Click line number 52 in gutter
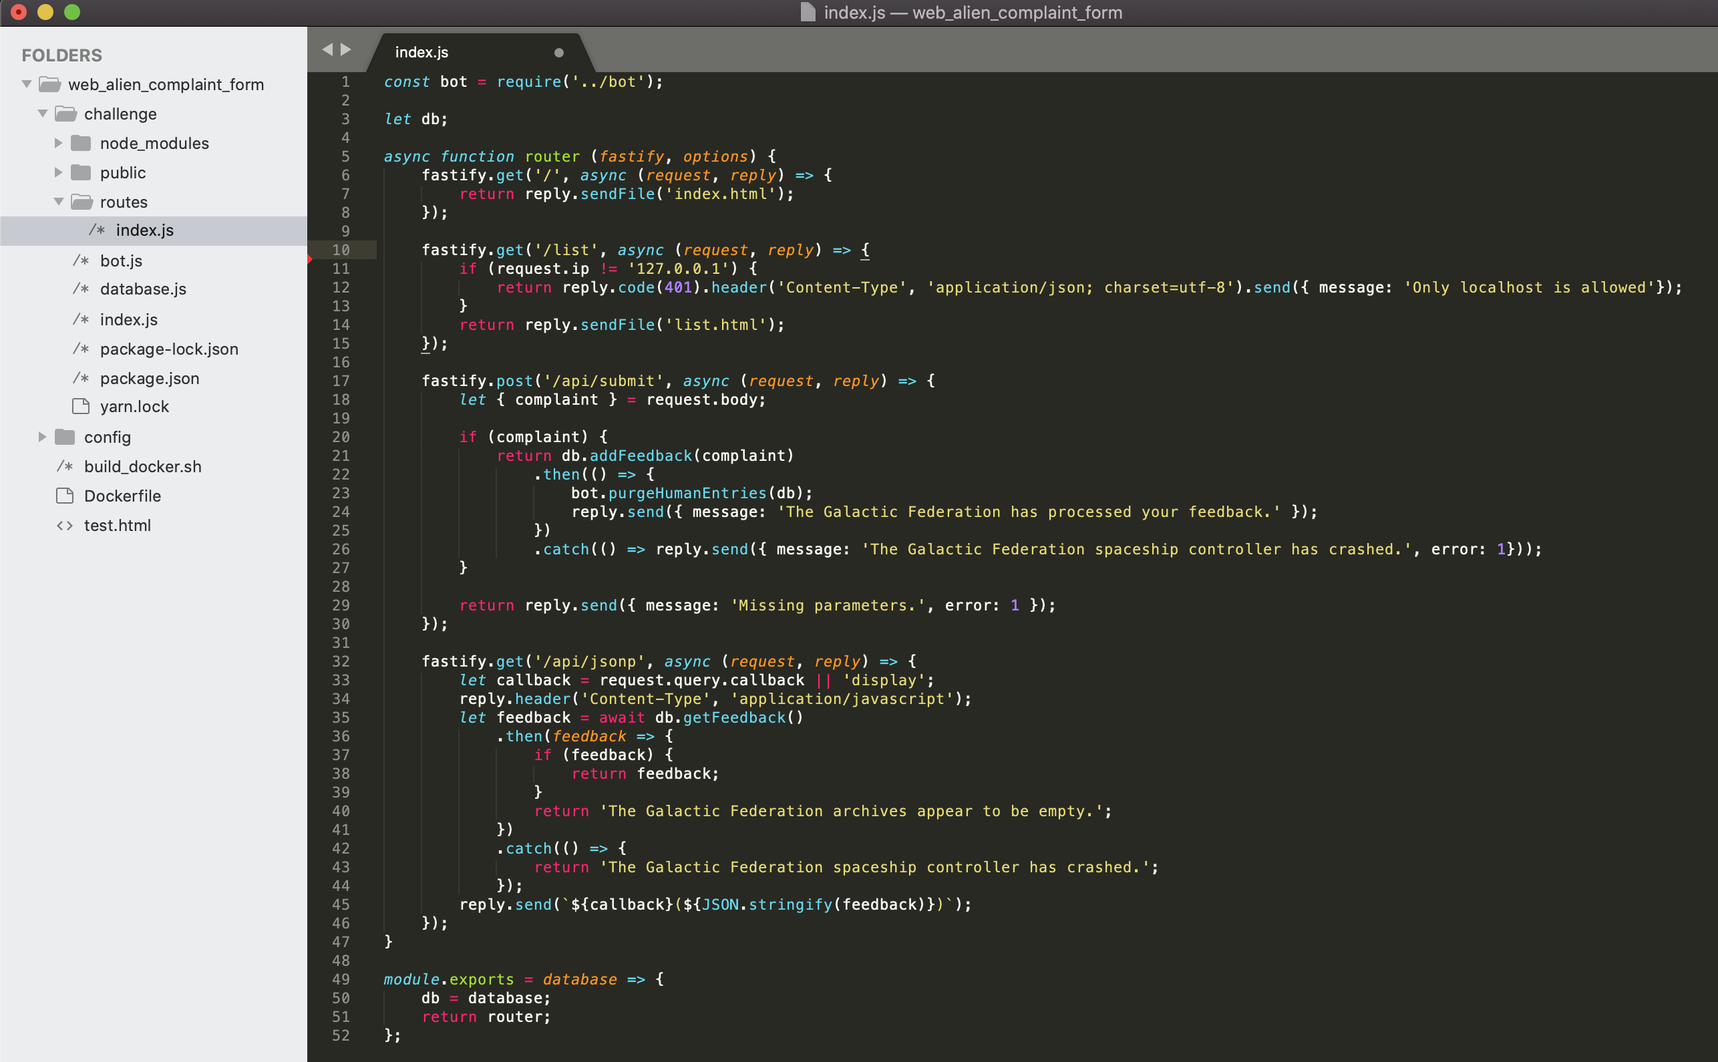Viewport: 1718px width, 1062px height. (x=341, y=1035)
